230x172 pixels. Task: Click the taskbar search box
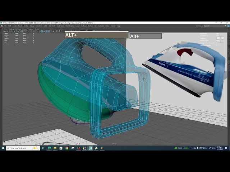(23, 148)
